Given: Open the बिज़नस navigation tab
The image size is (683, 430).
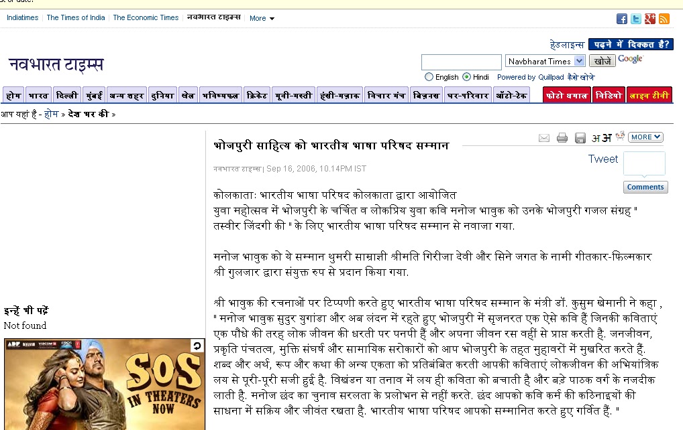Looking at the screenshot, I should [427, 95].
